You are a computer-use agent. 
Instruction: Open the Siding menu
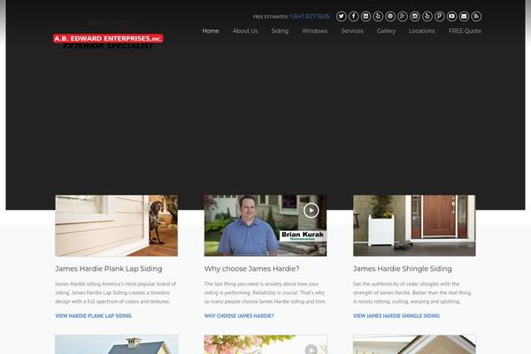point(280,31)
